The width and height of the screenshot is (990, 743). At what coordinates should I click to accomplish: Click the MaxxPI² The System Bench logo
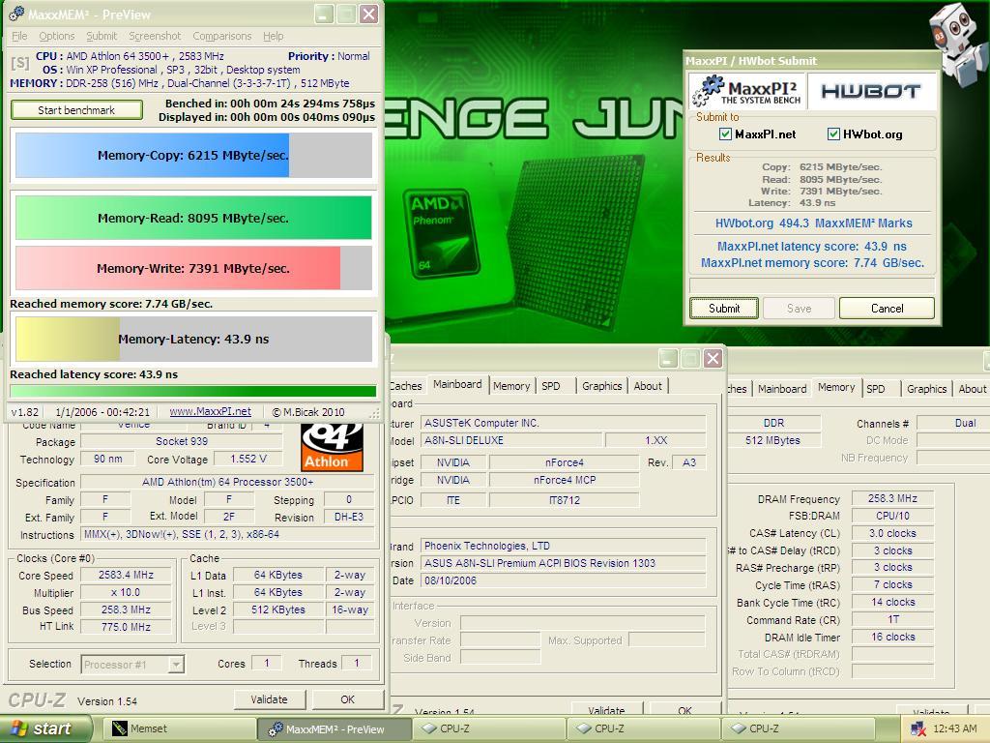(x=746, y=91)
